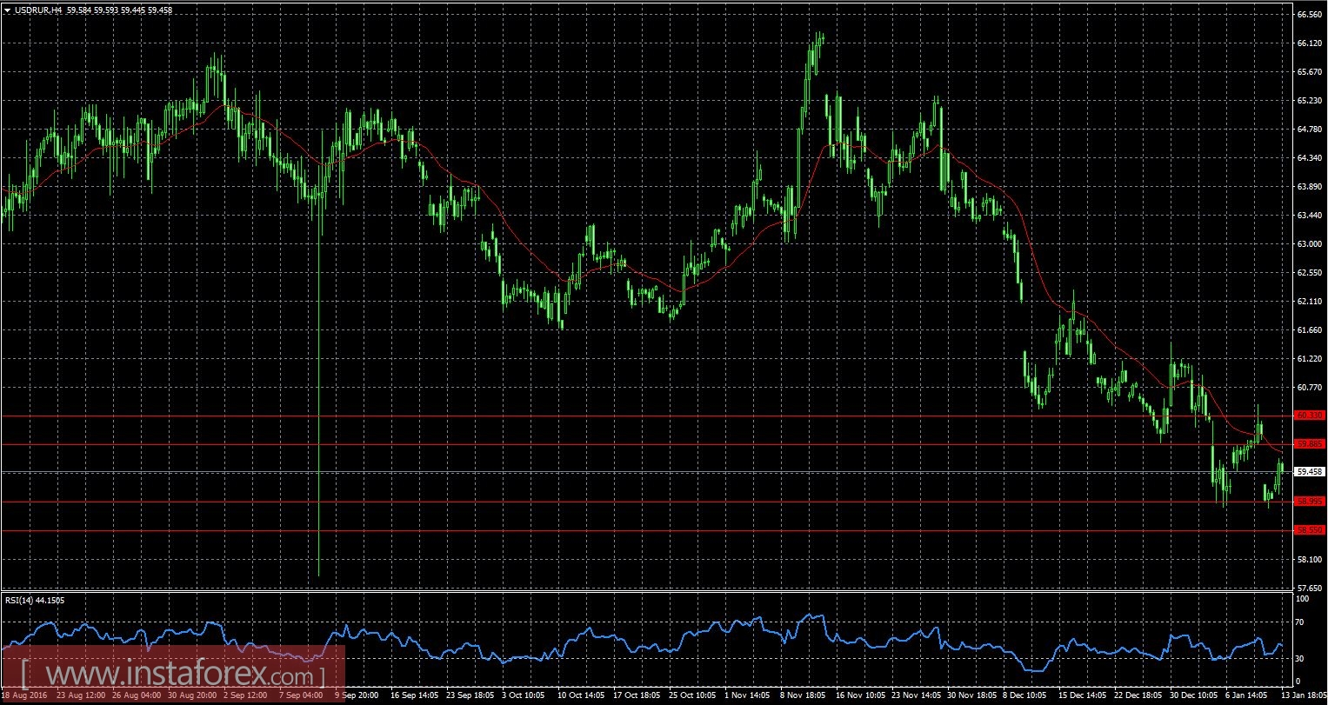Click the RSI(14) 44.1505 indicator label
The width and height of the screenshot is (1328, 705).
tap(33, 599)
